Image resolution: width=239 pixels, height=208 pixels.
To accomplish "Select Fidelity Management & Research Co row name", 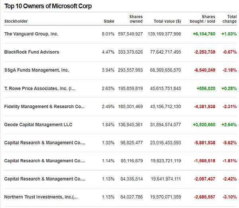I will (44, 107).
